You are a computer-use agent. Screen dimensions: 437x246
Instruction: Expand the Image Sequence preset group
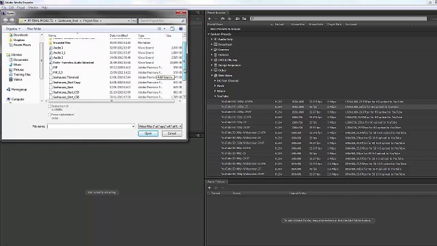pos(212,66)
